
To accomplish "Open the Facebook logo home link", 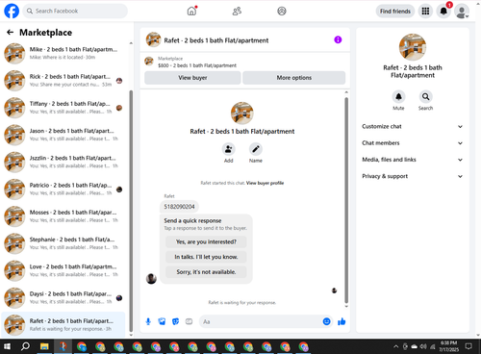I will pos(12,11).
